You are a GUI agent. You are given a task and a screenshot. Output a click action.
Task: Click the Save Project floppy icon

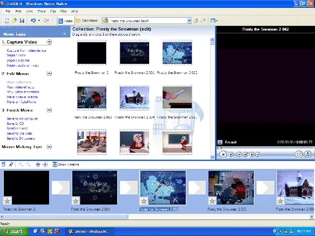coord(22,21)
